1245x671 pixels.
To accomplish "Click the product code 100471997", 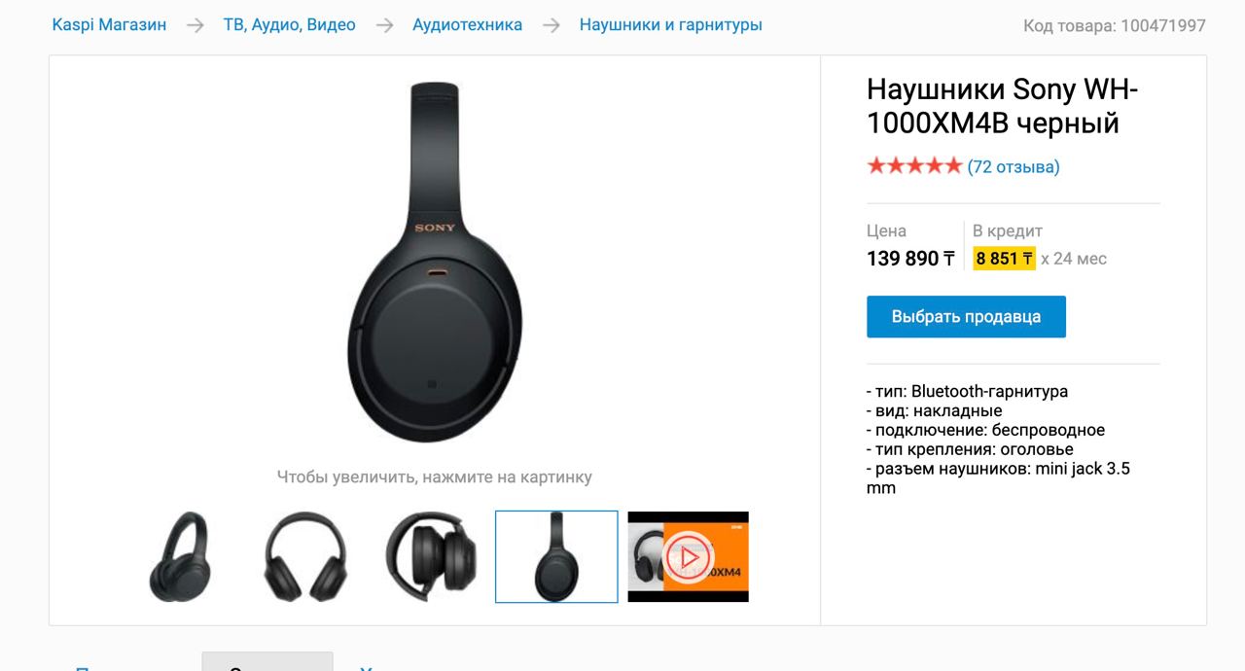I will tap(1163, 26).
